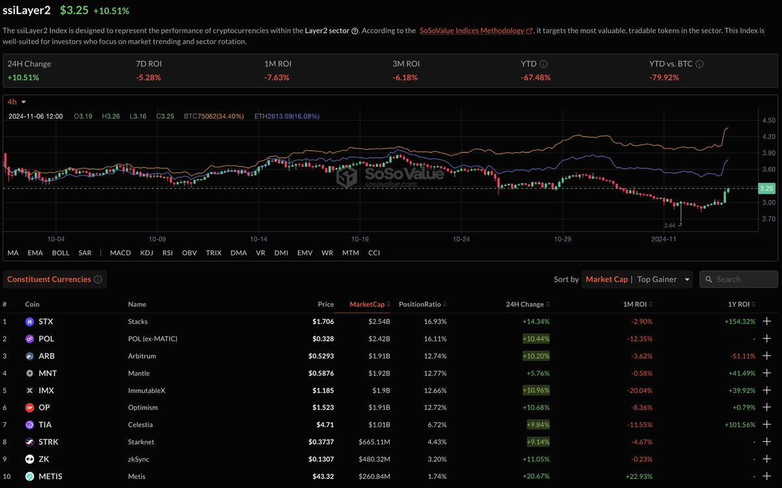Toggle the RSI indicator

167,253
